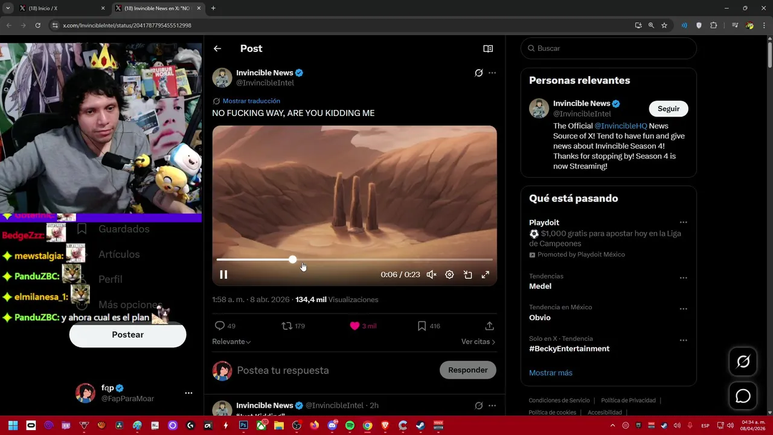Open the Relevante sort dropdown

(x=231, y=341)
